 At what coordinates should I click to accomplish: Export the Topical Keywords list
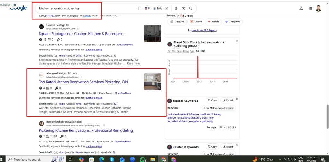click(228, 100)
